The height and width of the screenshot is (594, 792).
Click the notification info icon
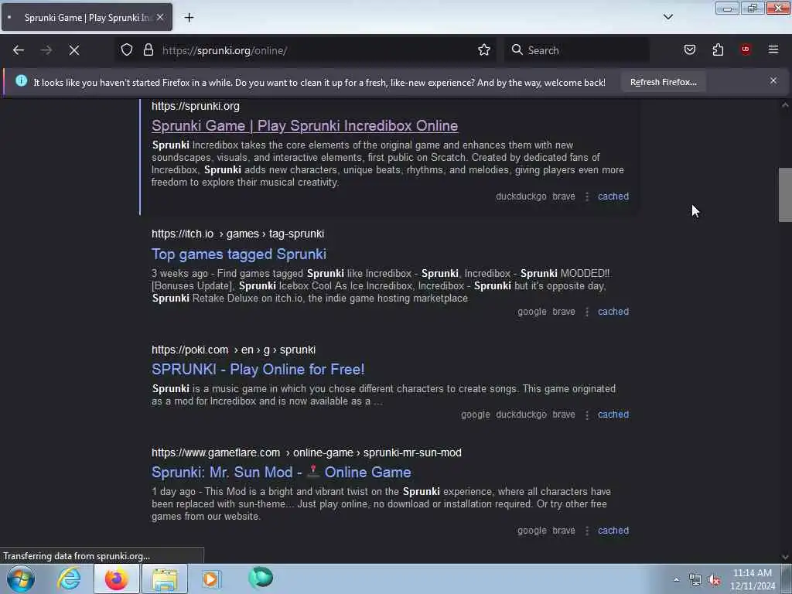tap(21, 80)
